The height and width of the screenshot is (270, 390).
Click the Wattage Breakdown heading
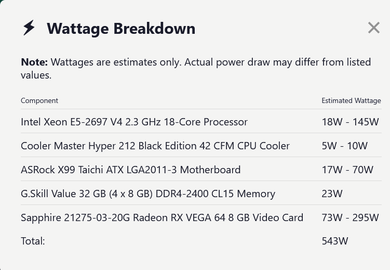pyautogui.click(x=121, y=29)
